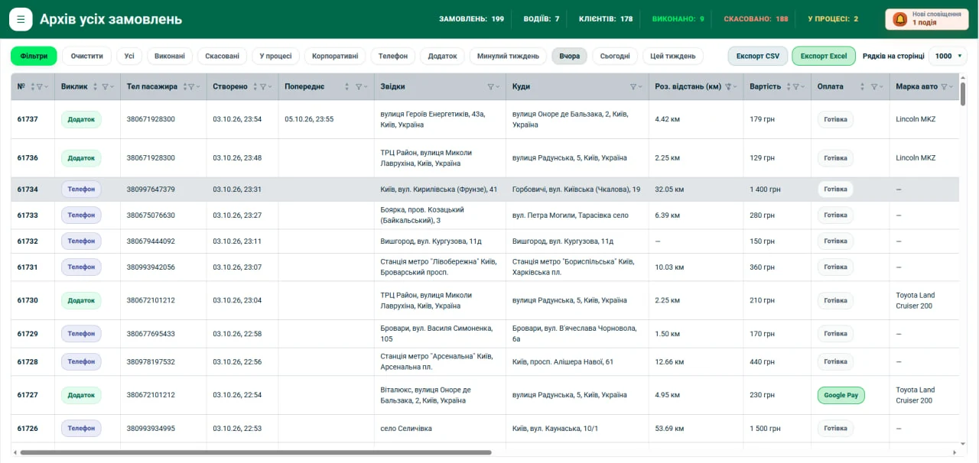Click Готівка badge in order 61731 row
Image resolution: width=979 pixels, height=463 pixels.
835,267
